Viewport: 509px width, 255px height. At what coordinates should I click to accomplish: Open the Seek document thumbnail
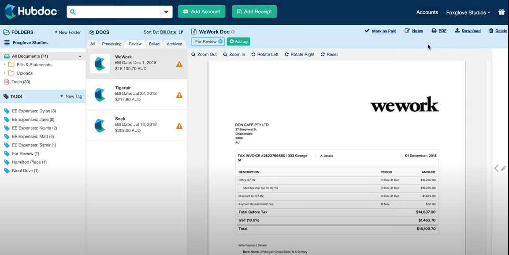pyautogui.click(x=100, y=125)
